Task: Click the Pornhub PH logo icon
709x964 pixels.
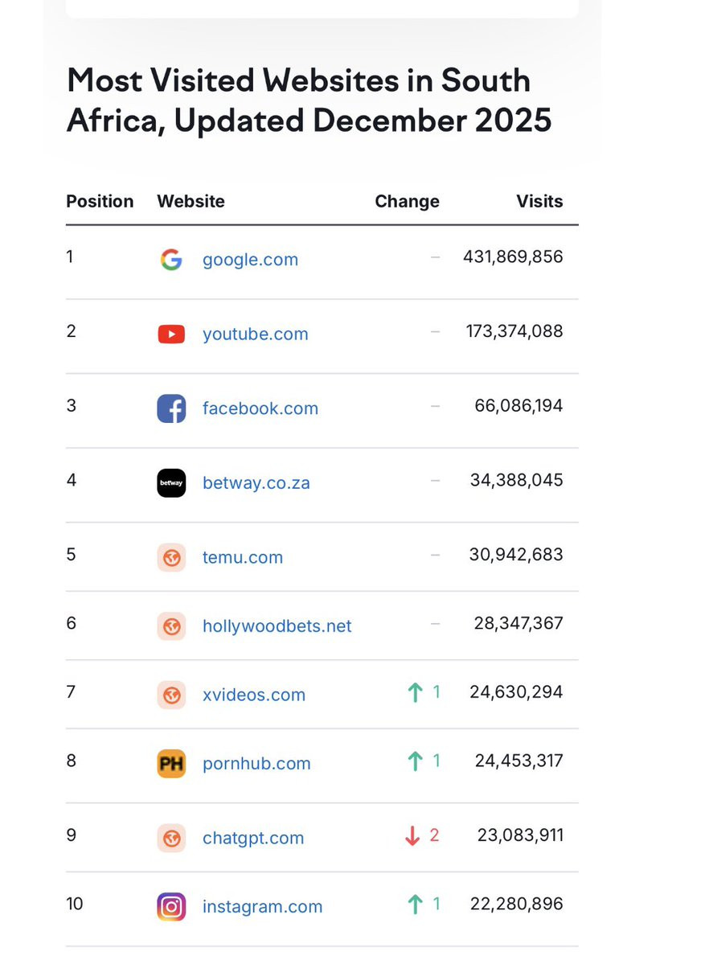Action: [171, 764]
